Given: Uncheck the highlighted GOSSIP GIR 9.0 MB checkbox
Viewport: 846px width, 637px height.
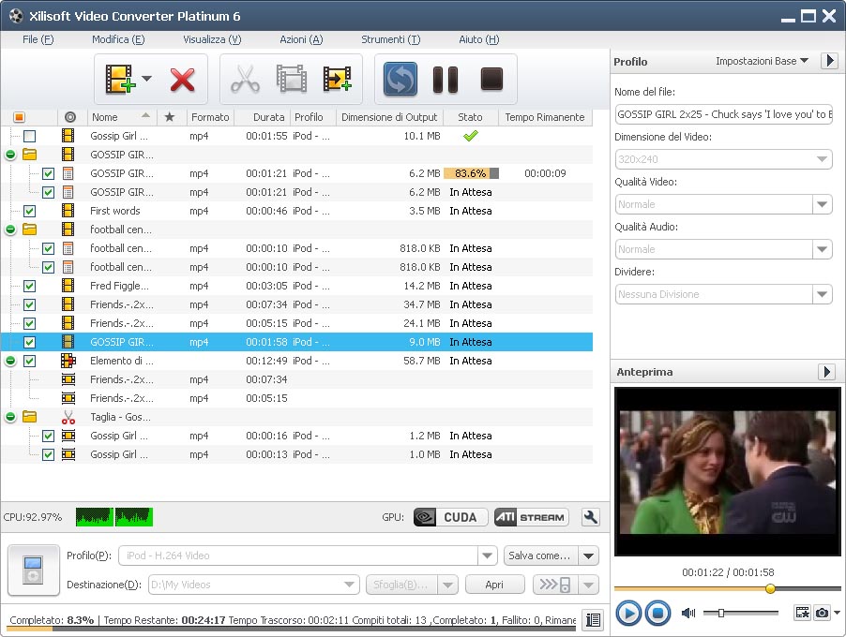Looking at the screenshot, I should click(x=30, y=342).
